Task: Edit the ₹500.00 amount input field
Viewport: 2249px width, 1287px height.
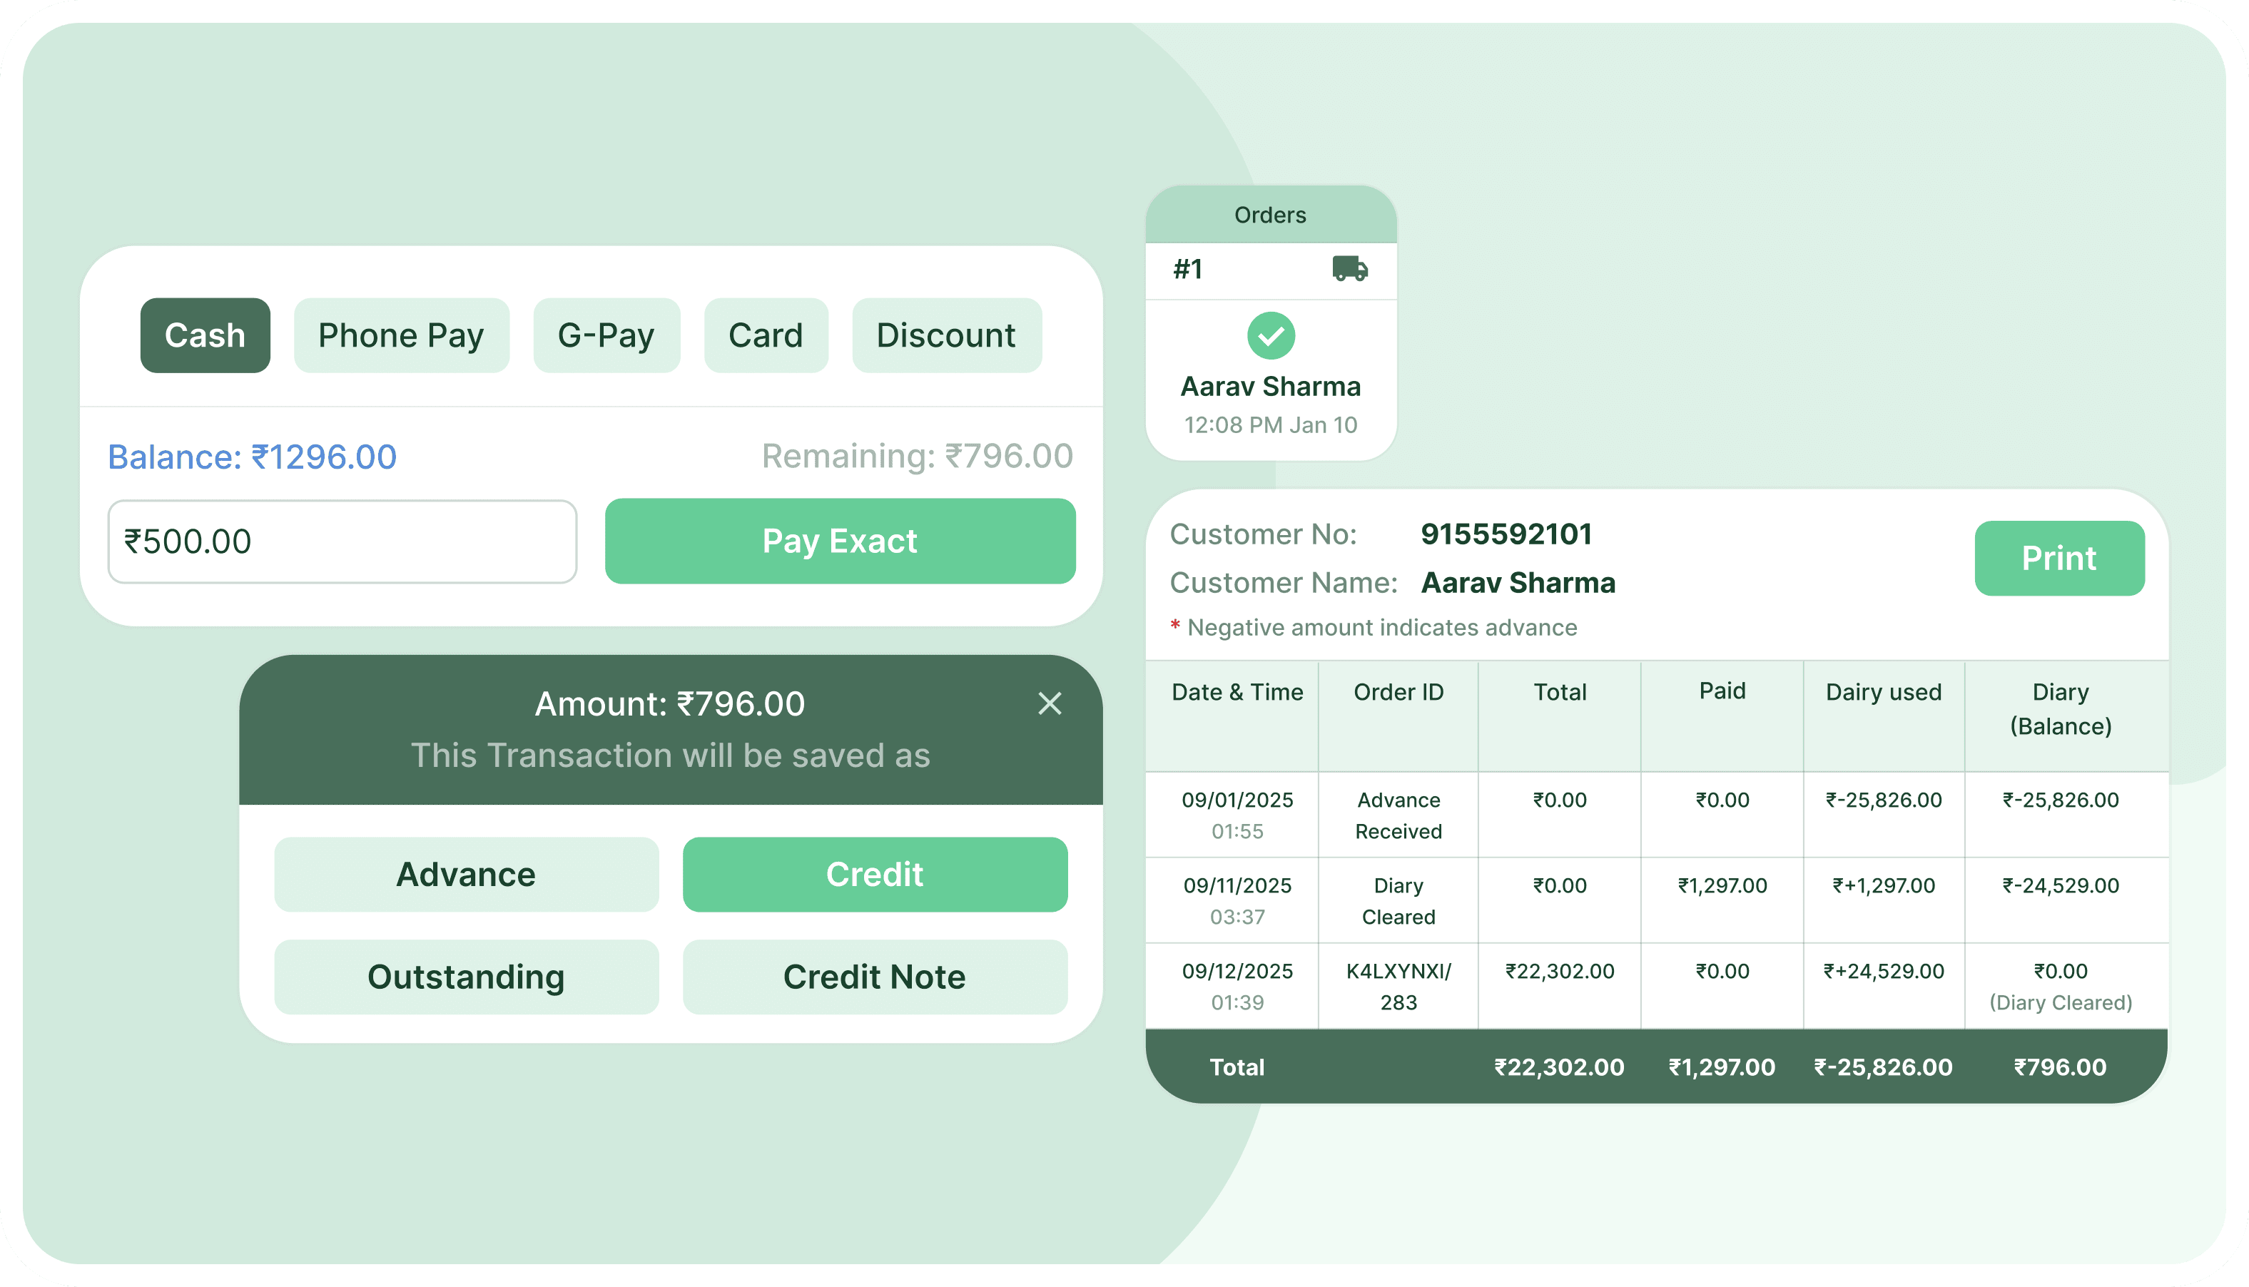Action: click(x=341, y=541)
